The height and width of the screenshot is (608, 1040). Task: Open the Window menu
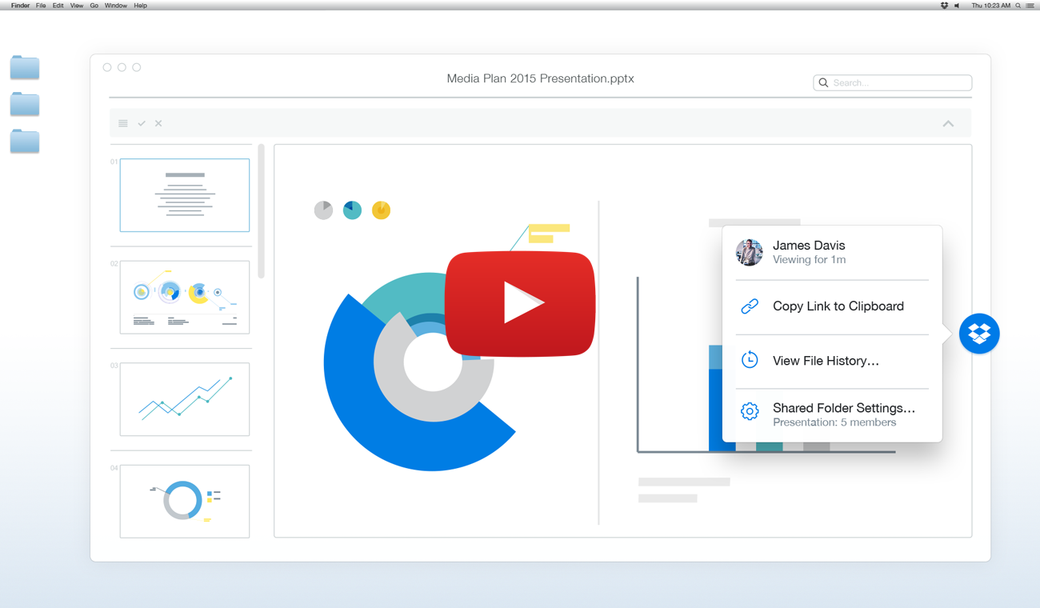pyautogui.click(x=115, y=6)
